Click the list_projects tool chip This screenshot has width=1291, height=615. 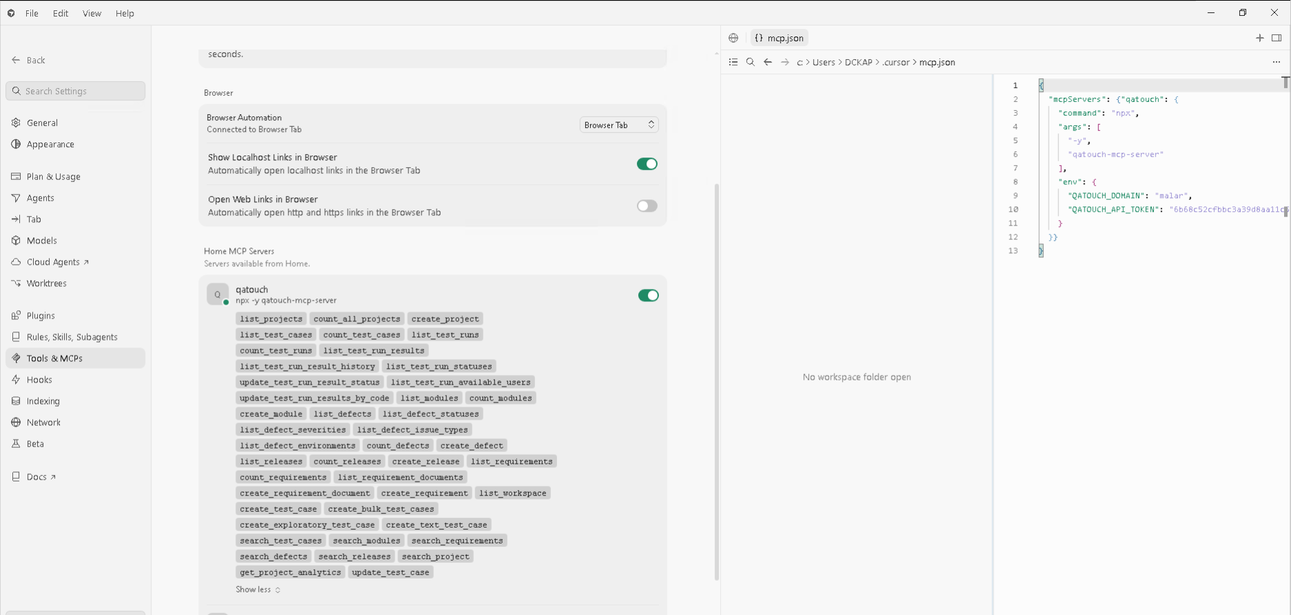[x=271, y=319]
